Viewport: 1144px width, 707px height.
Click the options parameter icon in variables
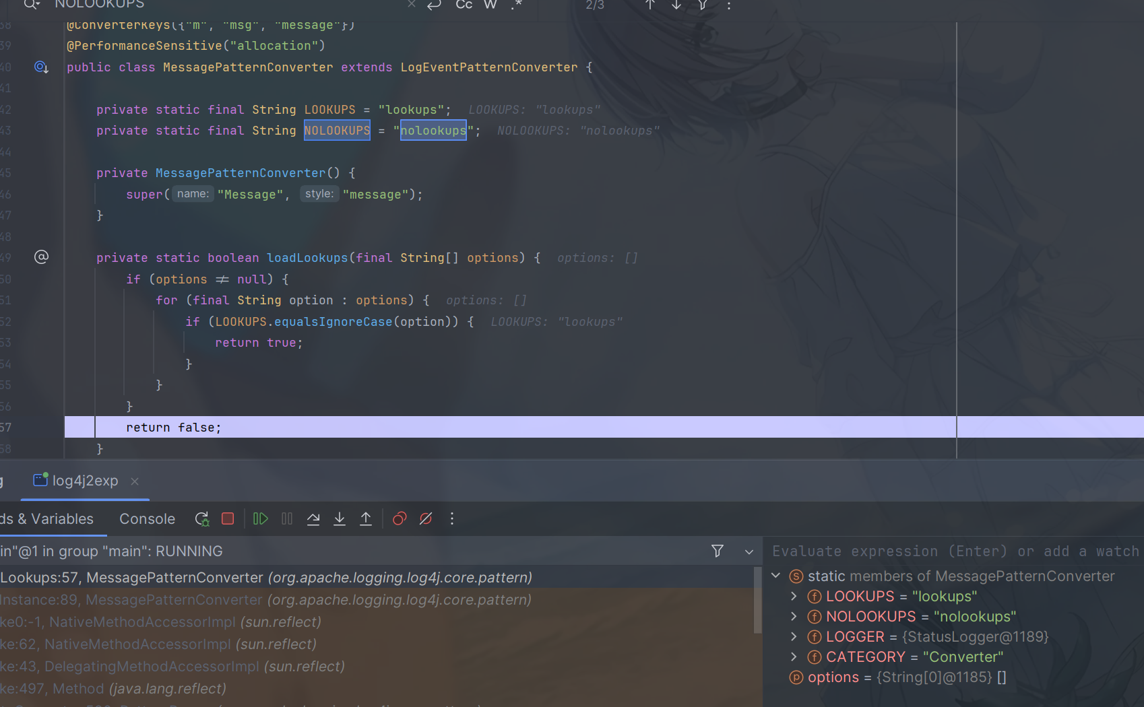point(796,677)
